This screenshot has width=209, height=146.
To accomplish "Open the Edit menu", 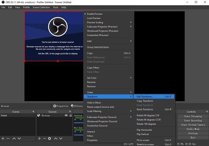I will click(10, 7).
